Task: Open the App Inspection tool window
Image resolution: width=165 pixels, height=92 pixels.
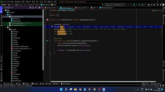Action: click(x=65, y=84)
